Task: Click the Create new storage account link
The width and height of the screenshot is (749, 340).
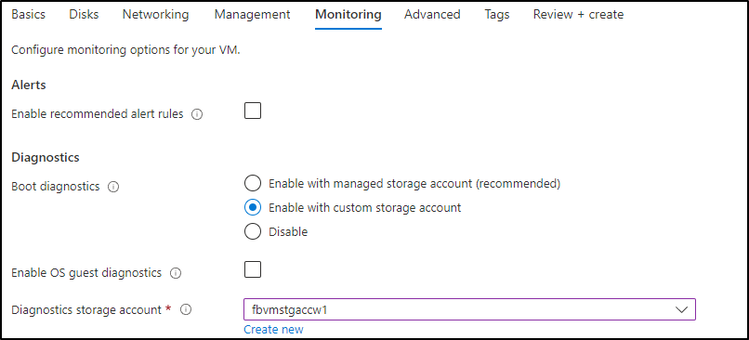Action: [x=273, y=330]
